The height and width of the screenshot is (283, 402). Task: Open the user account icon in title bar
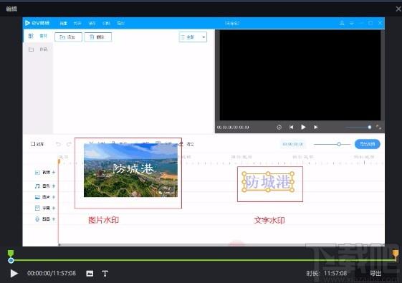click(x=342, y=23)
